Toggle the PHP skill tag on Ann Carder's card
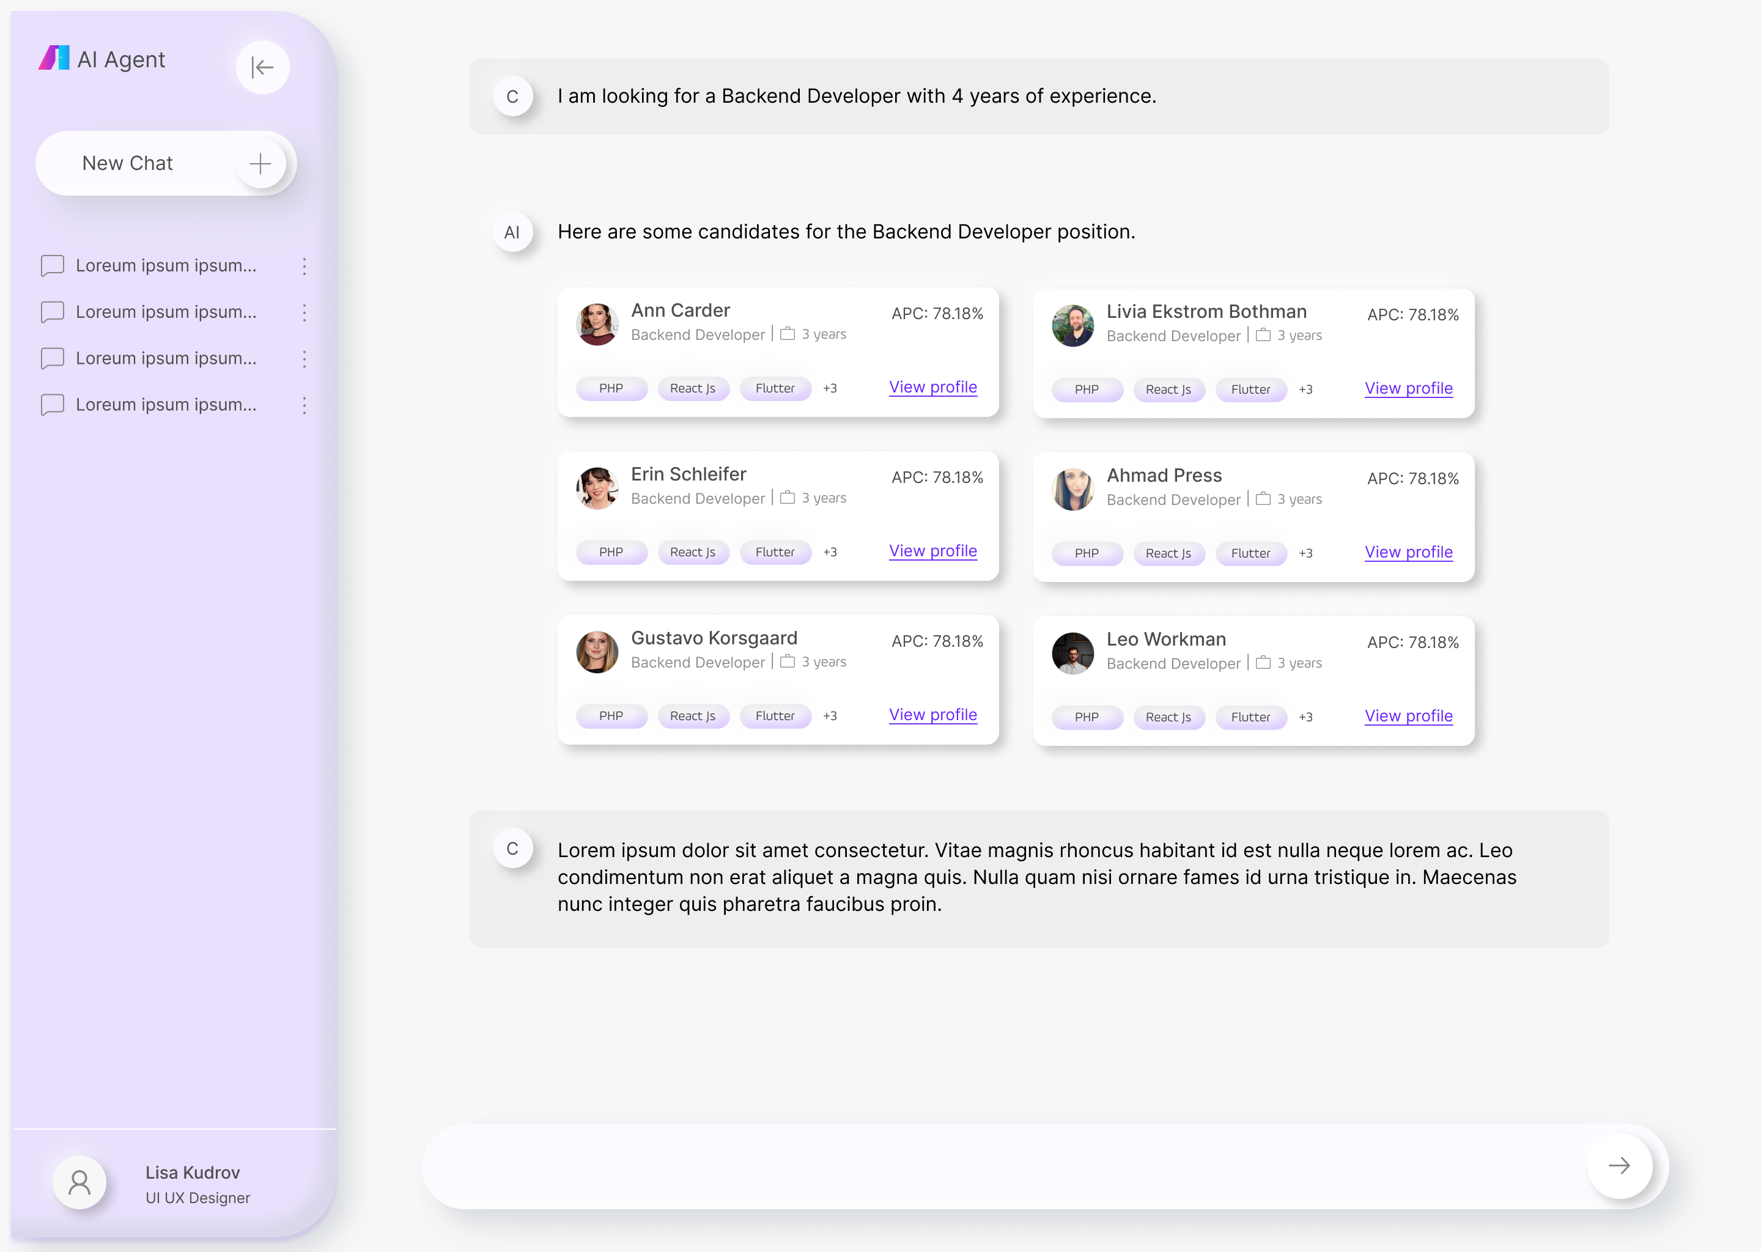This screenshot has width=1761, height=1252. pyautogui.click(x=611, y=388)
